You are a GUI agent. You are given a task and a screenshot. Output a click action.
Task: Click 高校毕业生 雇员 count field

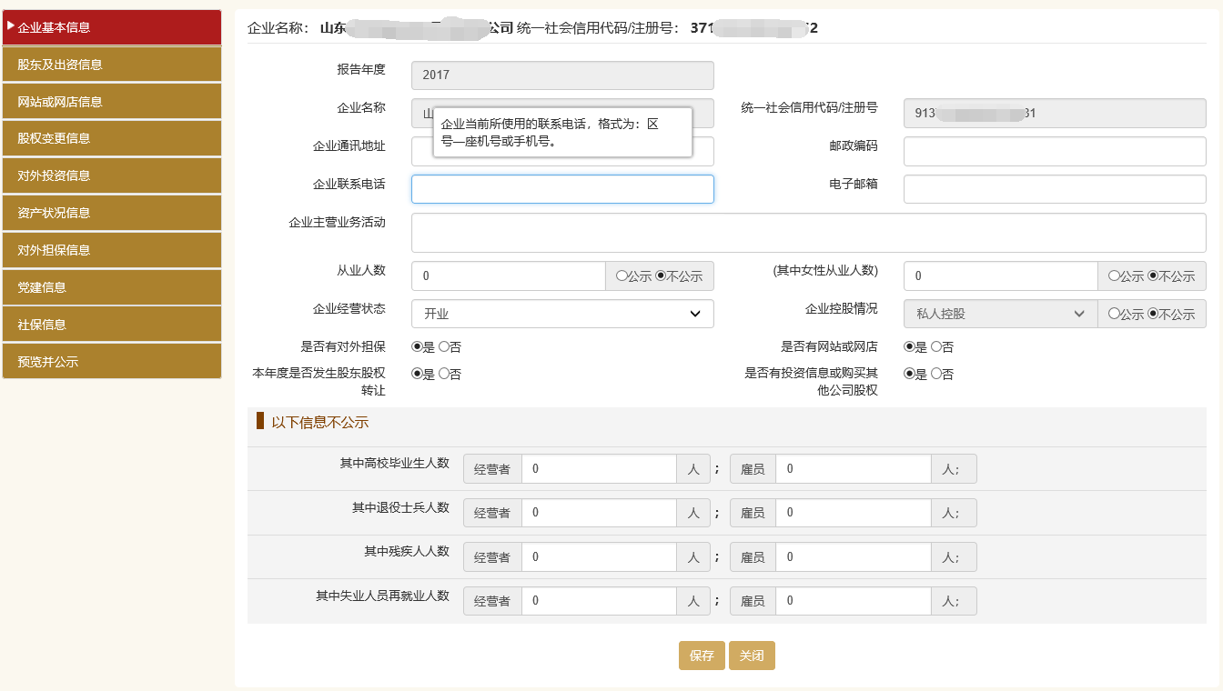point(854,469)
